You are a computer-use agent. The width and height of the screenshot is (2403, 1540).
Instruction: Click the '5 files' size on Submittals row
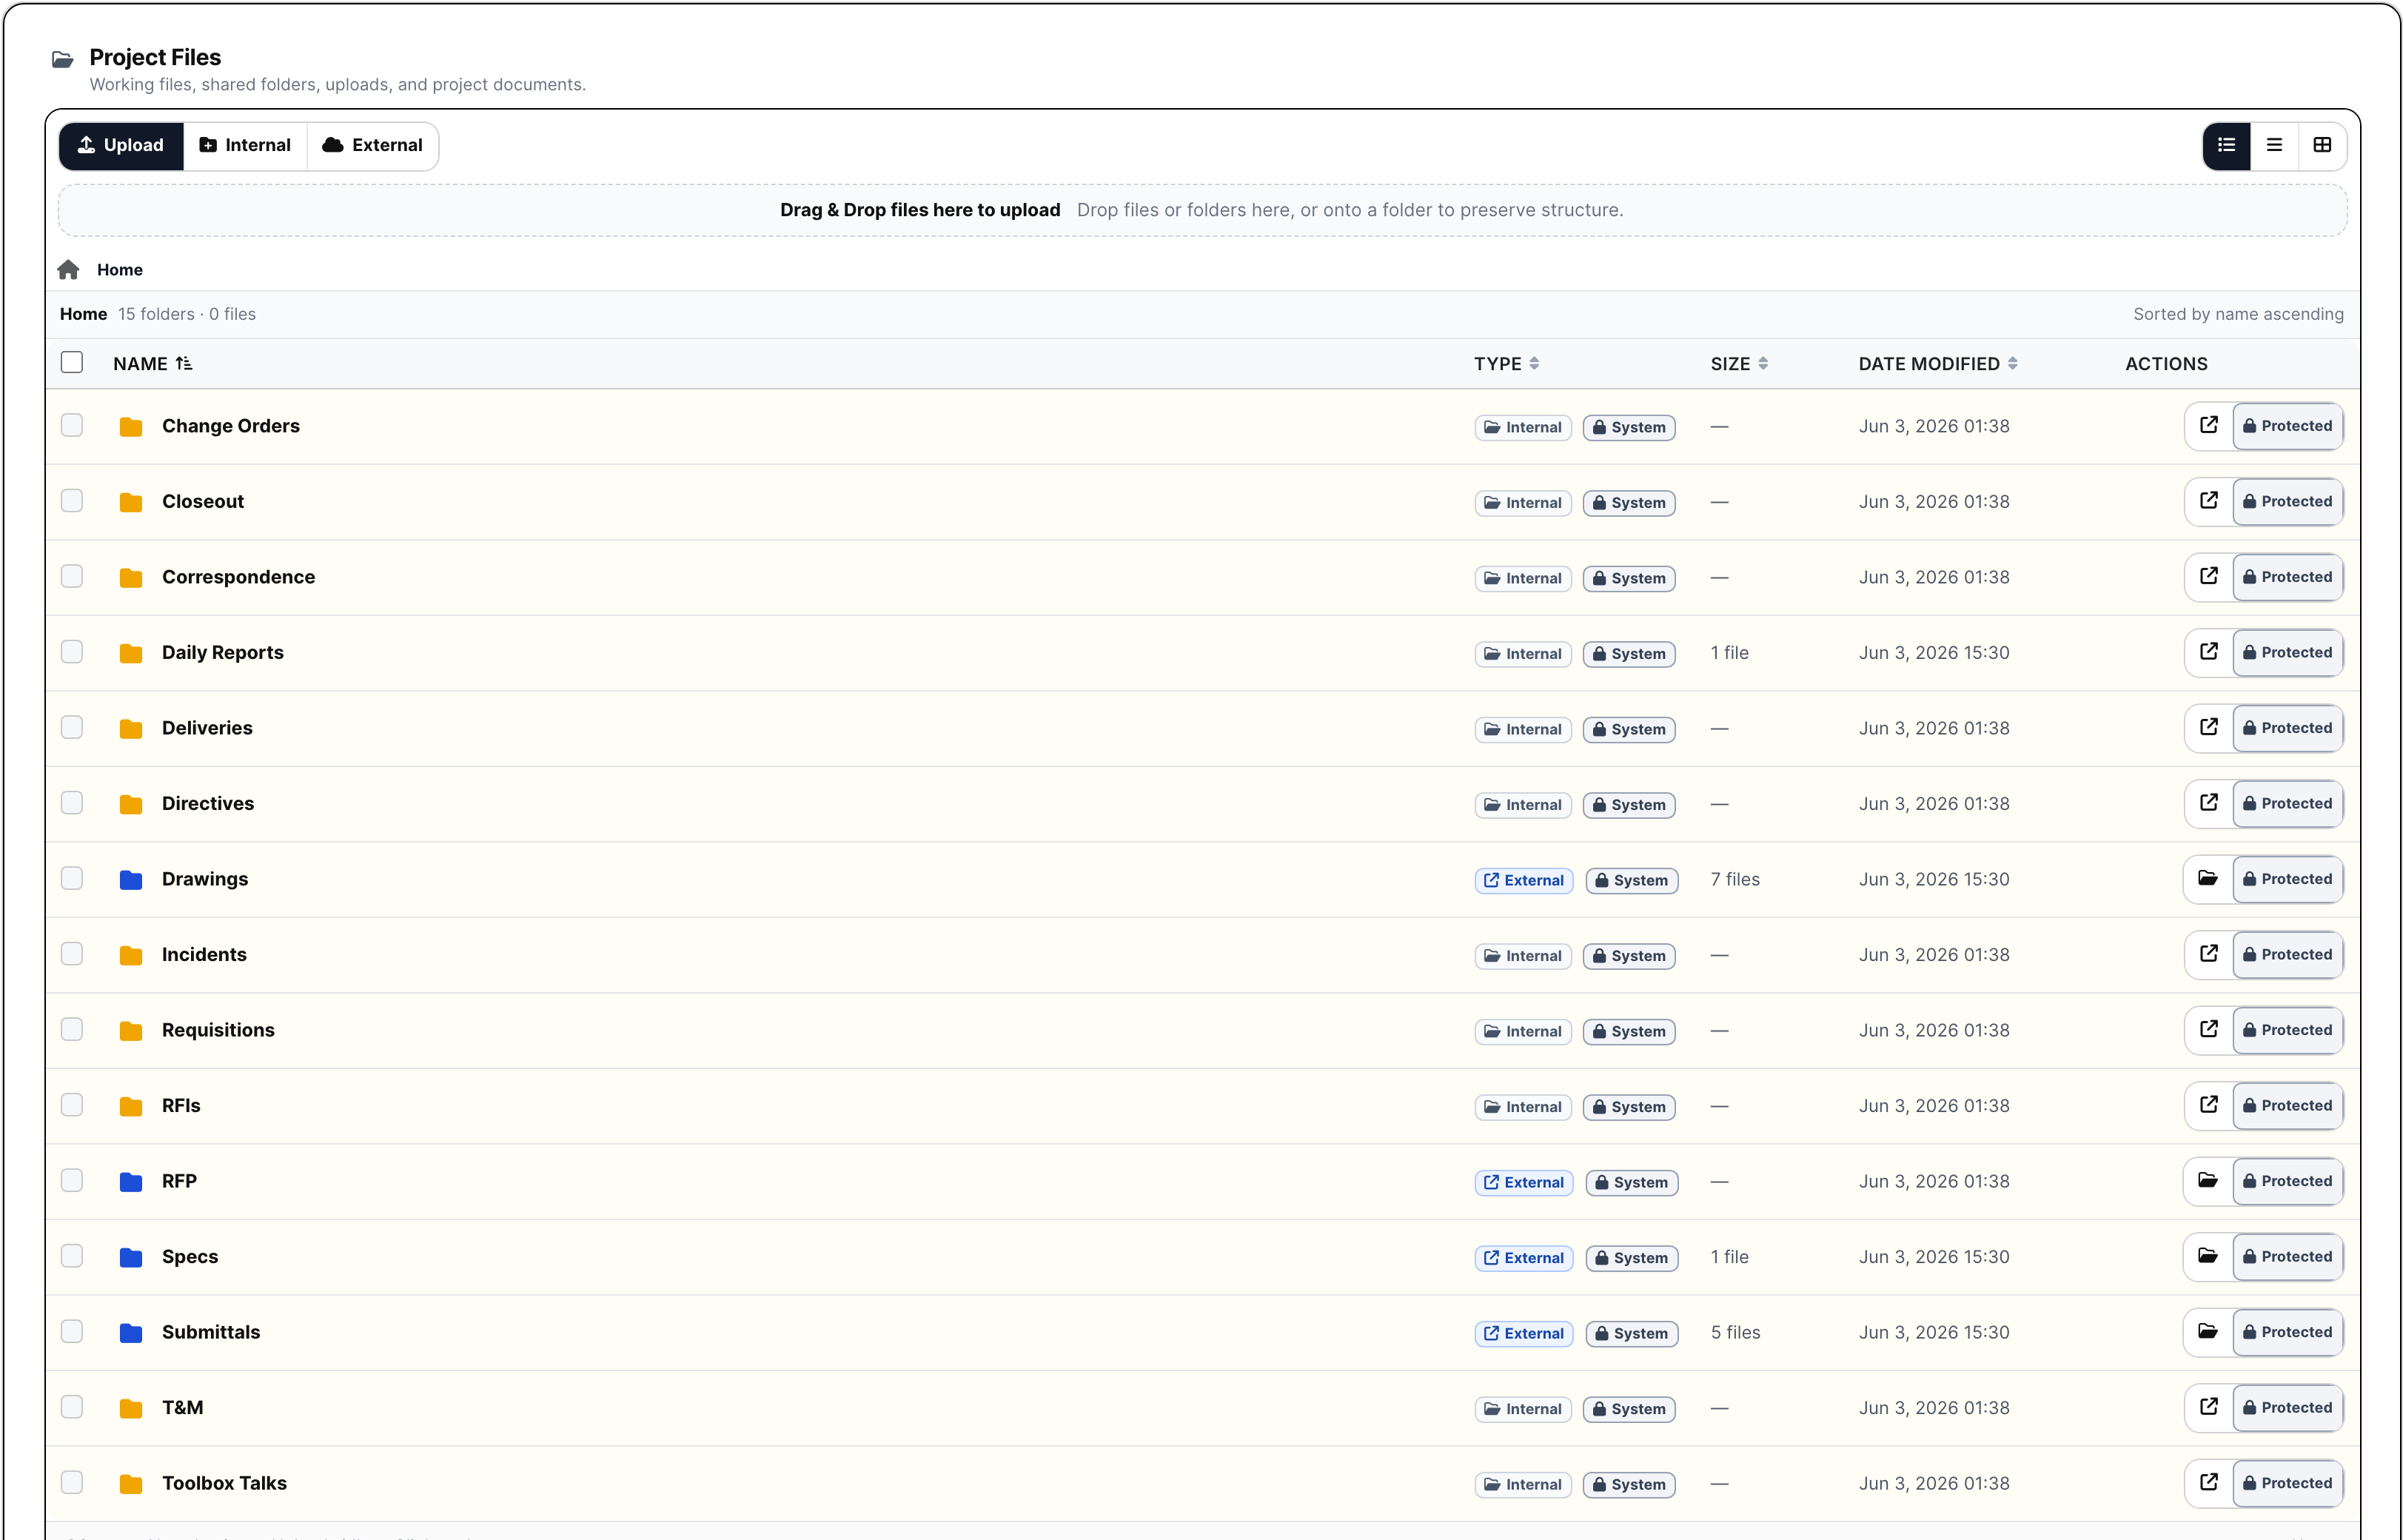1735,1332
